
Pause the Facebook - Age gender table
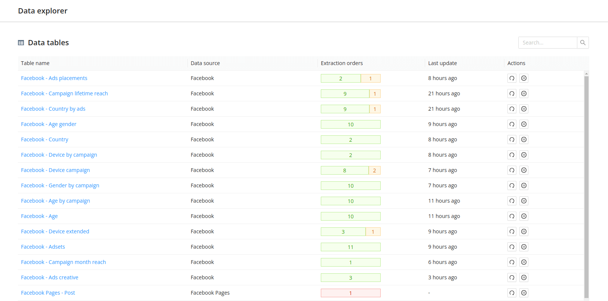click(524, 124)
